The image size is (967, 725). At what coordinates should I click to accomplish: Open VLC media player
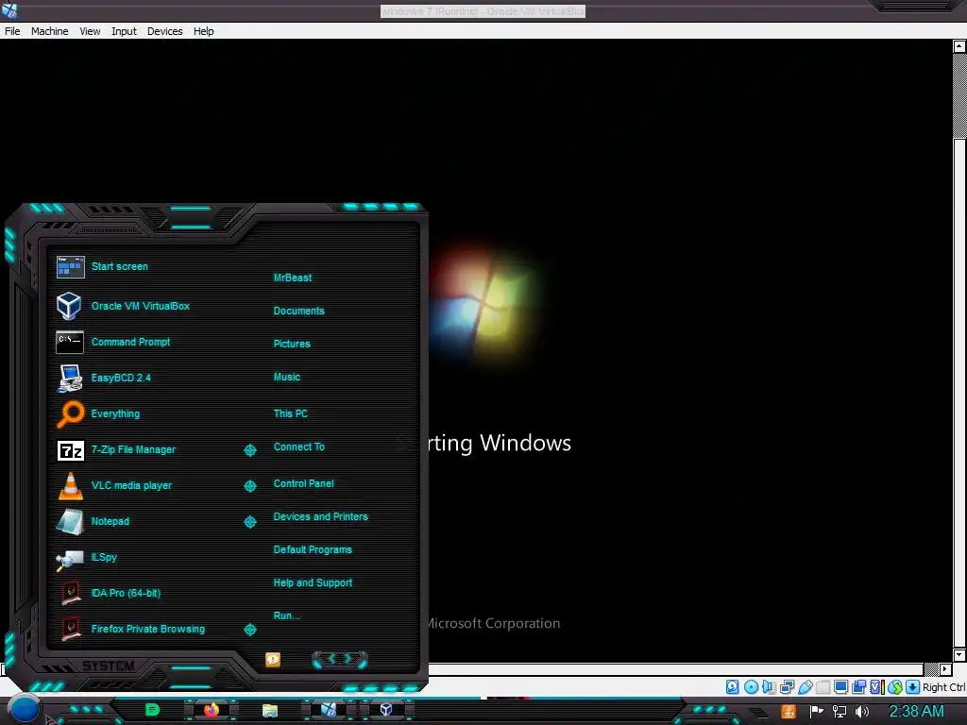pyautogui.click(x=113, y=486)
